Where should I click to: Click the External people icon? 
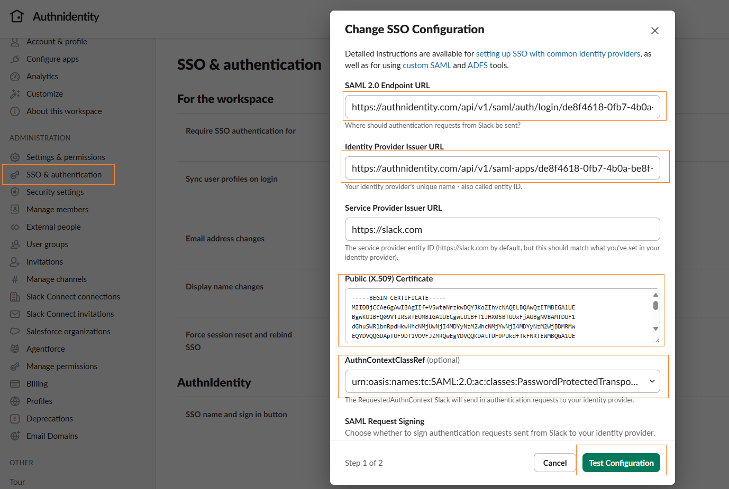coord(15,227)
